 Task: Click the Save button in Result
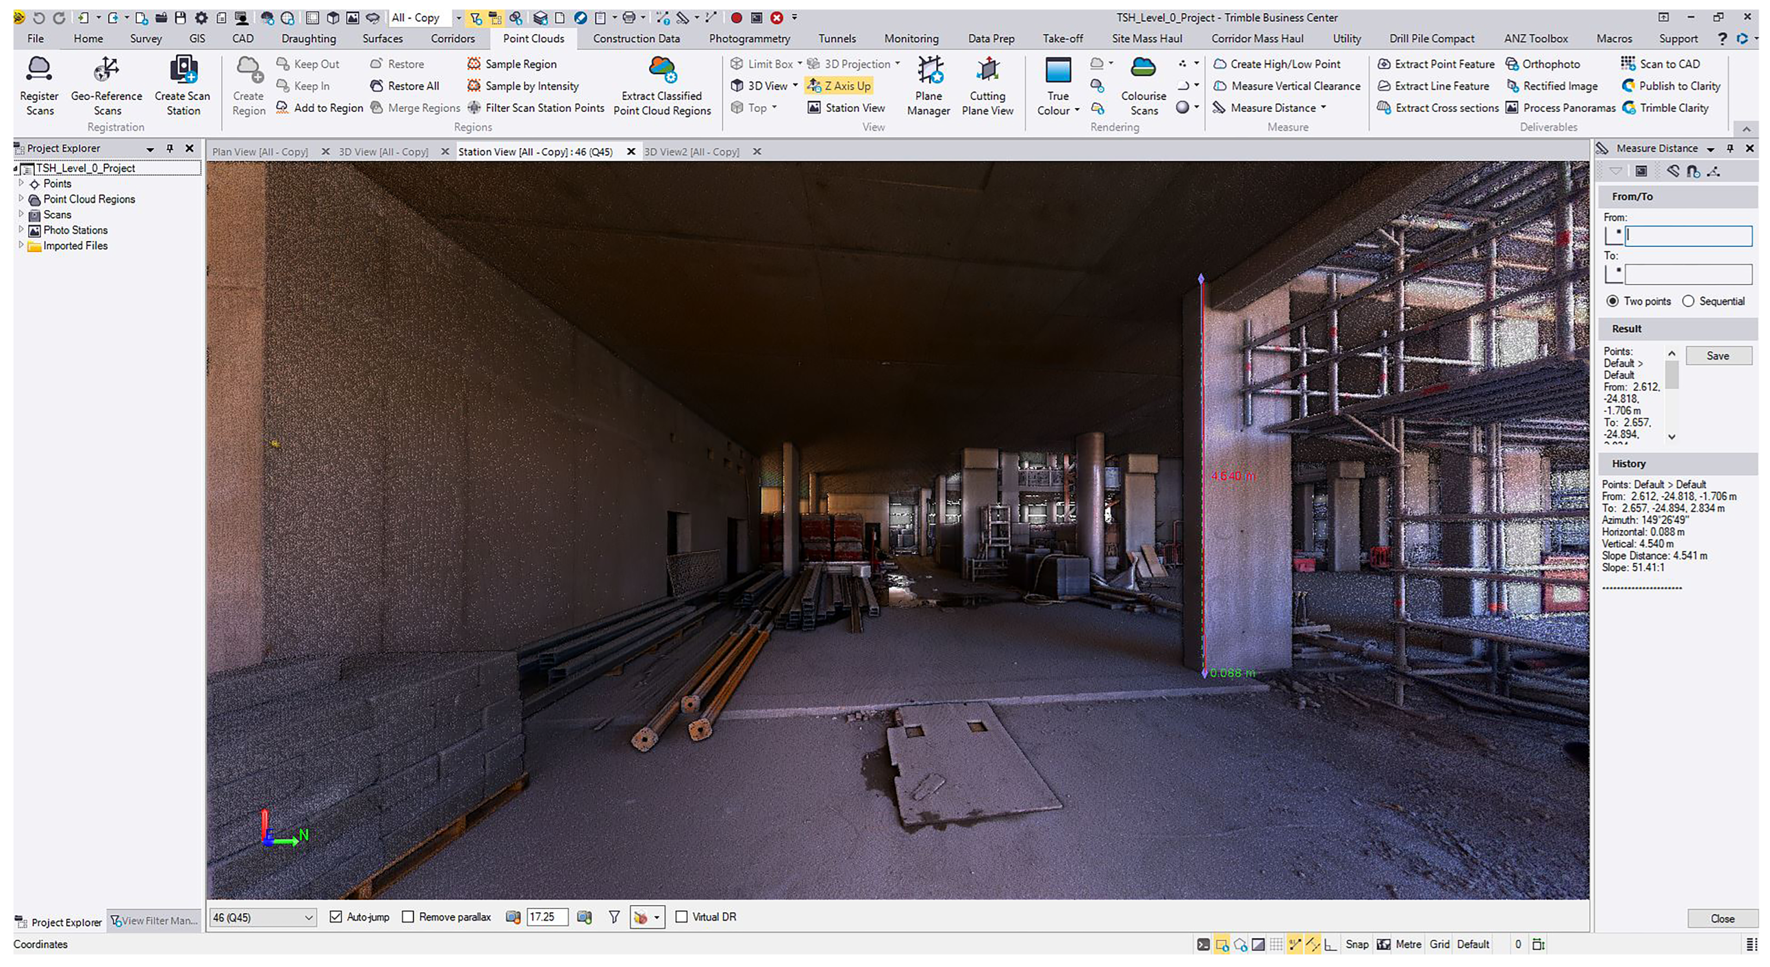click(x=1717, y=356)
